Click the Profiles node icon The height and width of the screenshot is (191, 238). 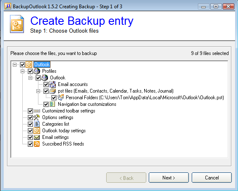click(37, 71)
